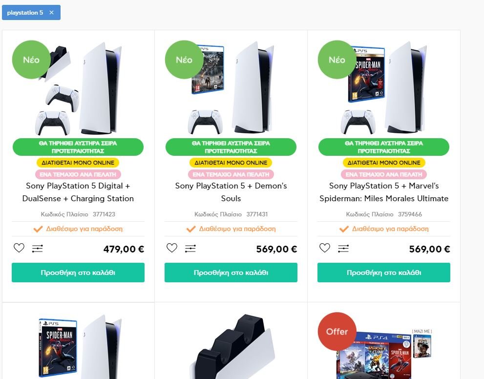Compare the Spiderman Miles Morales bundle
The image size is (484, 379).
tap(343, 249)
